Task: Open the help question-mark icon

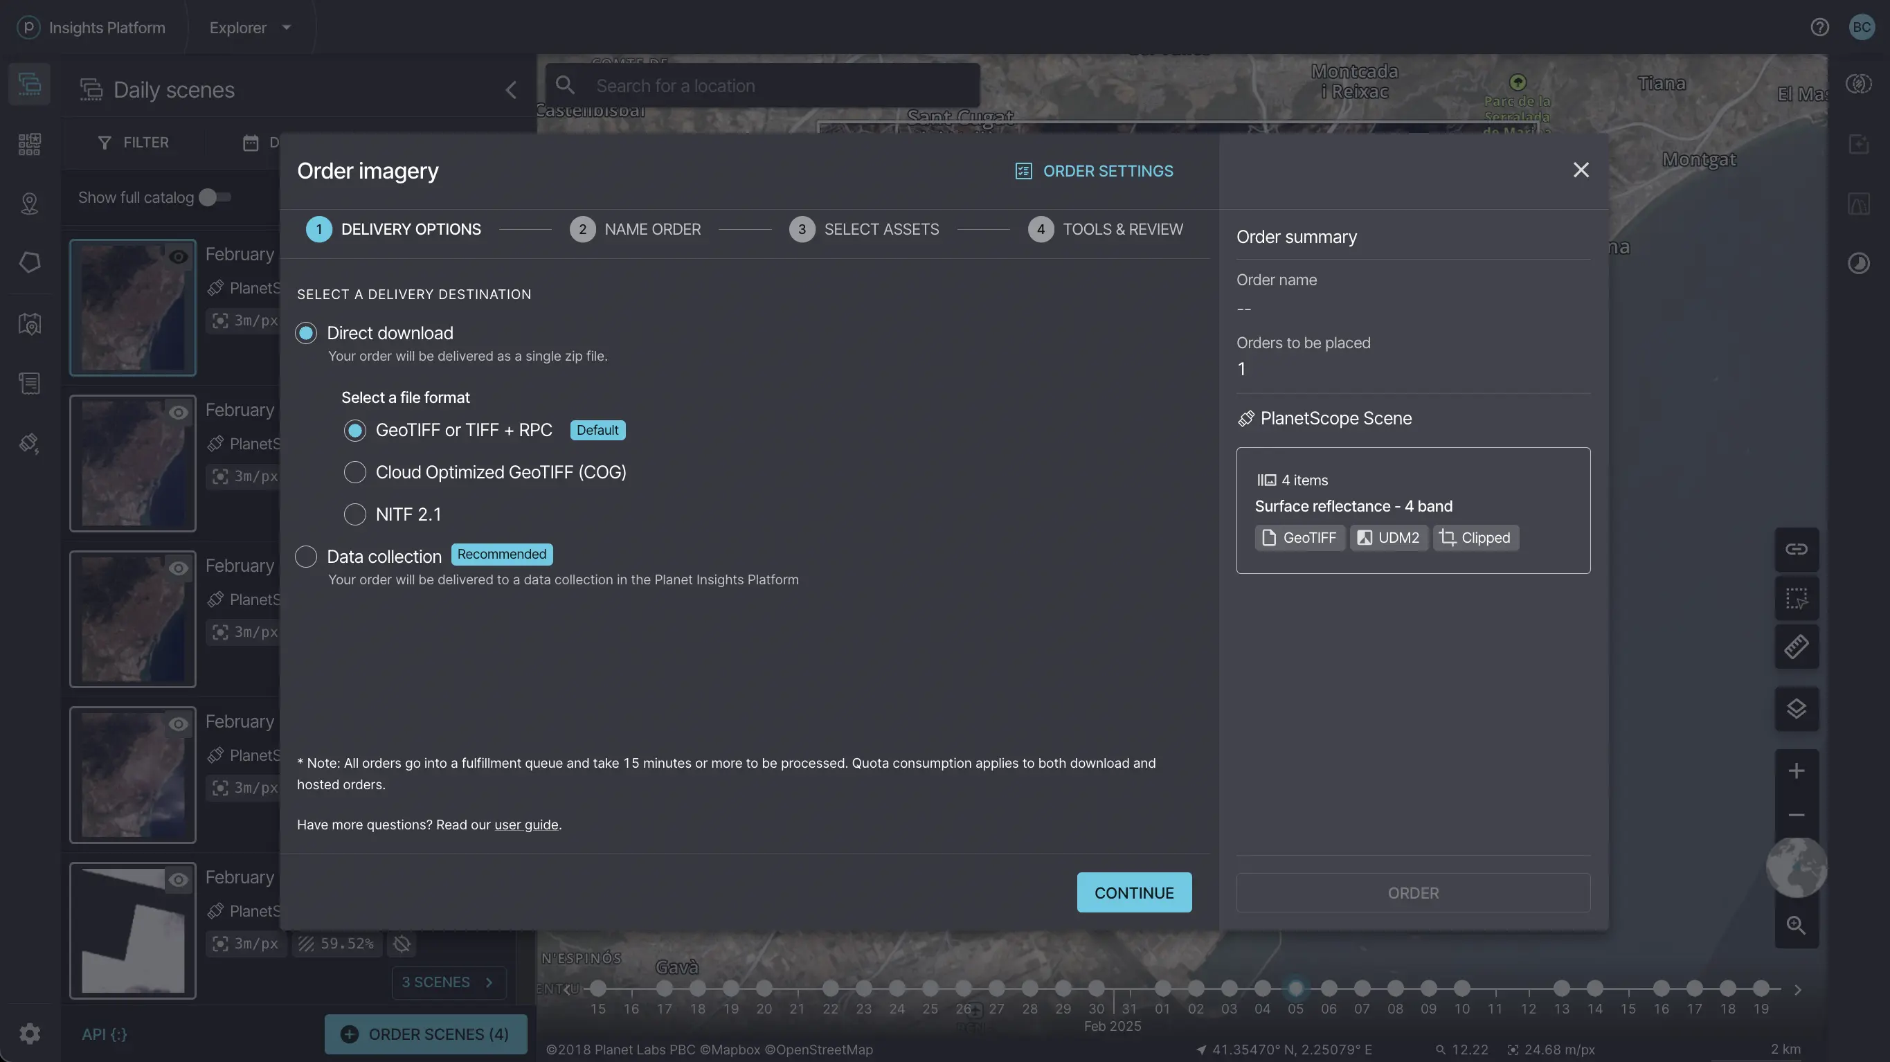Action: point(1819,27)
